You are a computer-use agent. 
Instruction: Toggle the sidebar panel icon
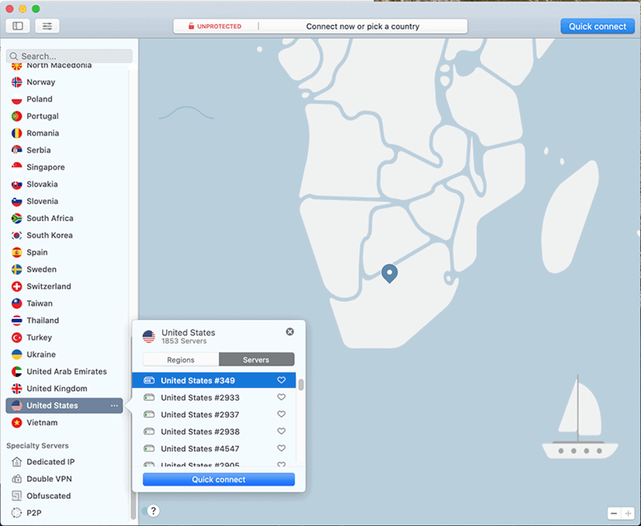coord(18,26)
